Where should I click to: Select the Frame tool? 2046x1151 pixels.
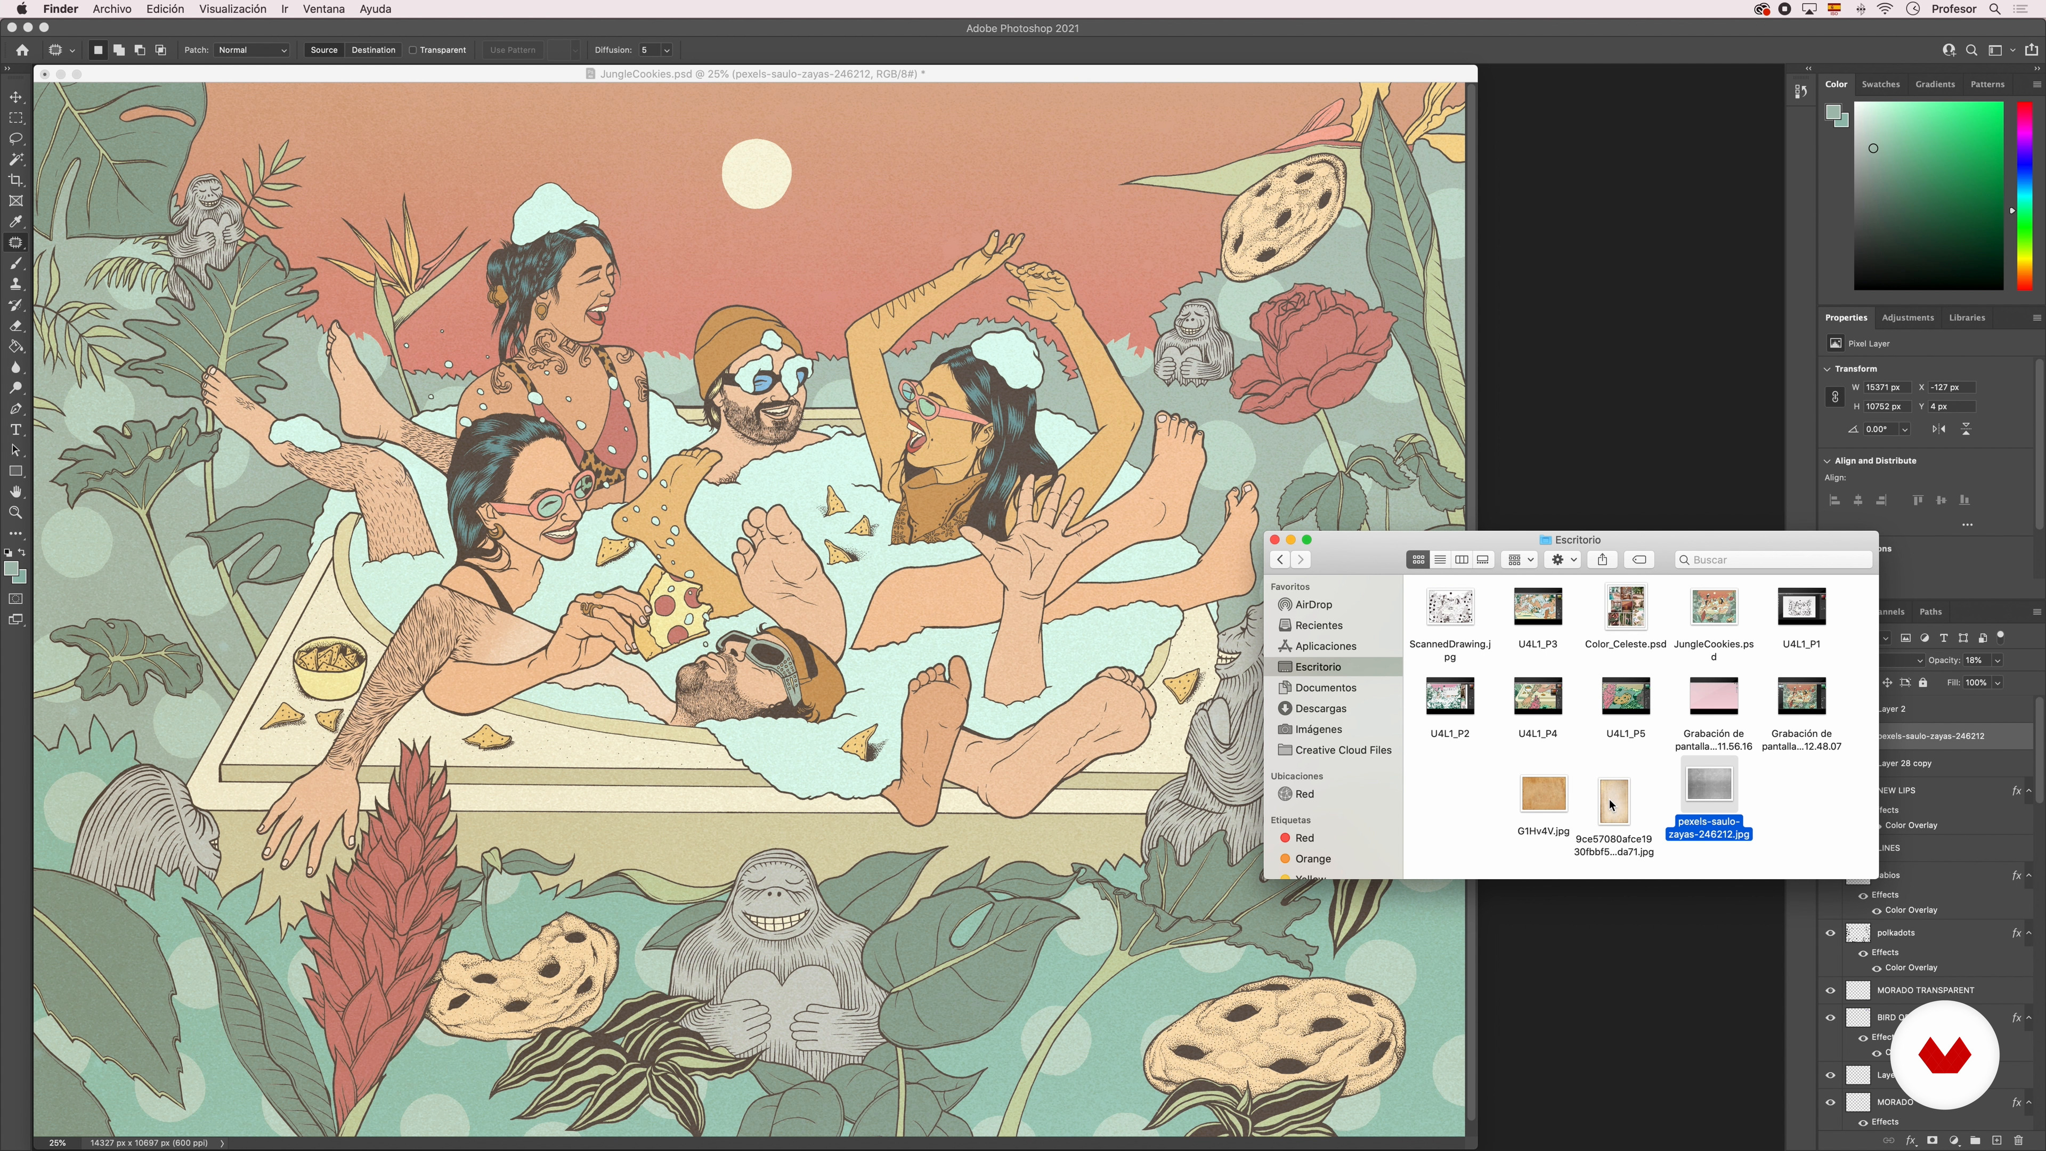pyautogui.click(x=16, y=201)
